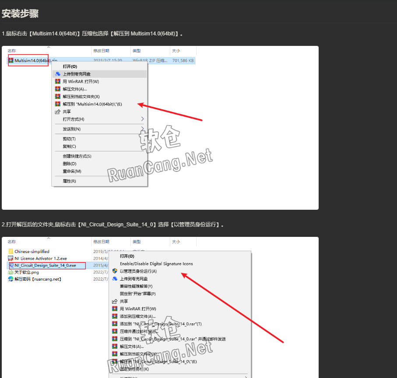The image size is (397, 378).
Task: Select the Multisim14.0(64bit).zip file icon
Action: coord(11,60)
